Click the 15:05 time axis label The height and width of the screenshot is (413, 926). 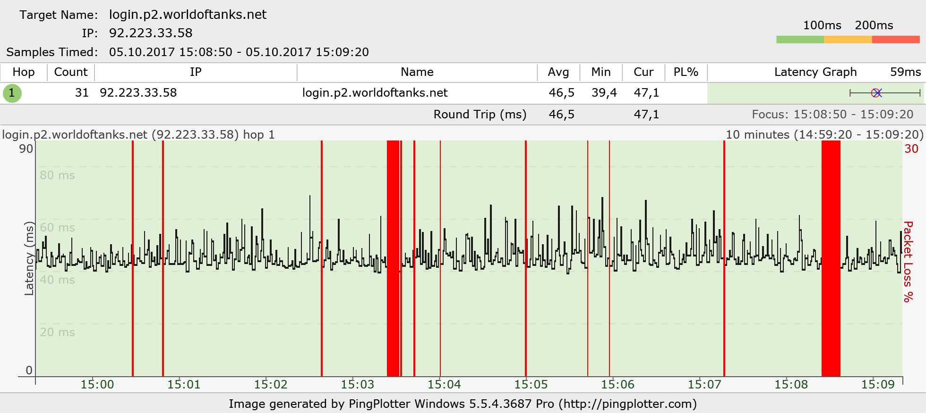click(x=531, y=385)
